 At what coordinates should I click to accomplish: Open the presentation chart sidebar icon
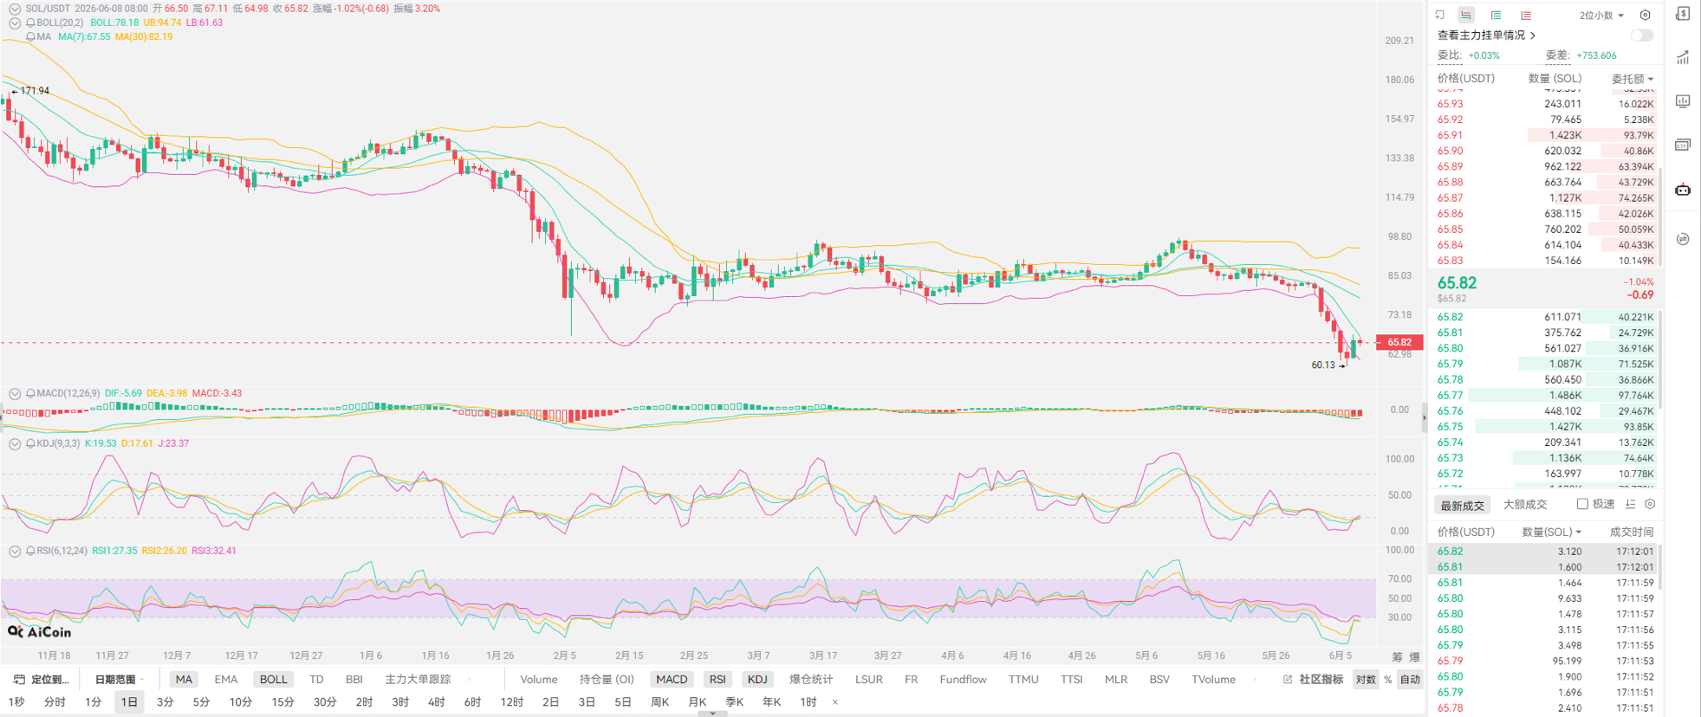click(x=1683, y=101)
